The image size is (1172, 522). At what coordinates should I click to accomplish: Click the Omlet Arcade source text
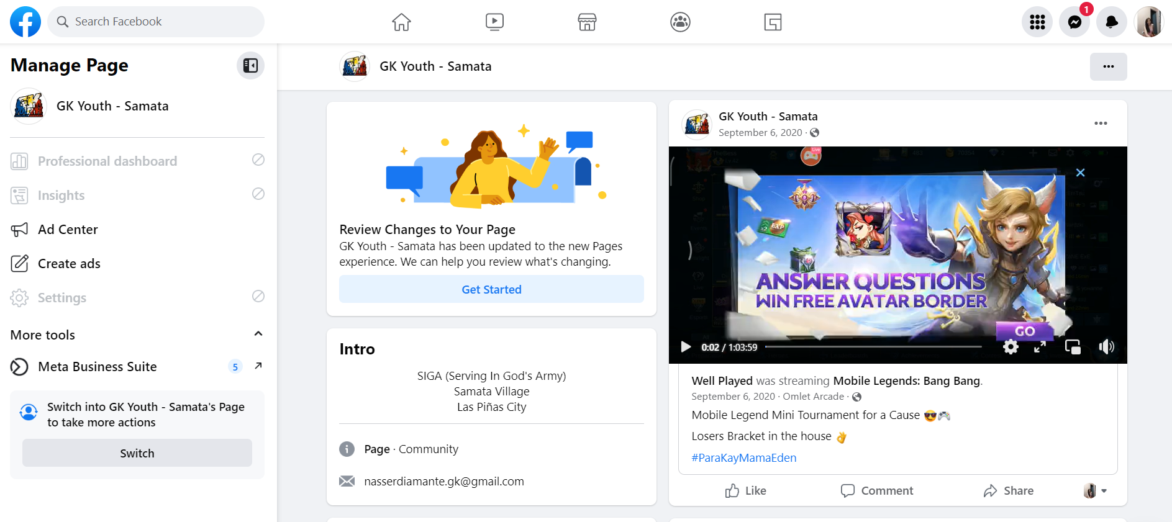click(814, 397)
